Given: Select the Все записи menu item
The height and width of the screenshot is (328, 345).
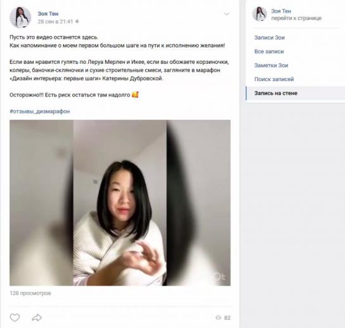Looking at the screenshot, I should click(269, 51).
